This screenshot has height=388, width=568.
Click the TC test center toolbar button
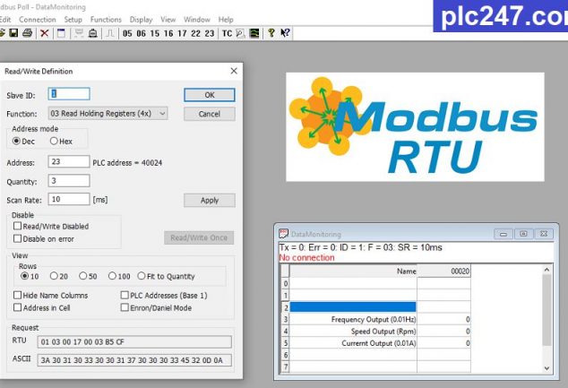pyautogui.click(x=227, y=34)
